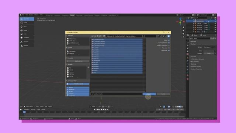Open the Edit menu
The width and height of the screenshot is (236, 133).
(27, 15)
